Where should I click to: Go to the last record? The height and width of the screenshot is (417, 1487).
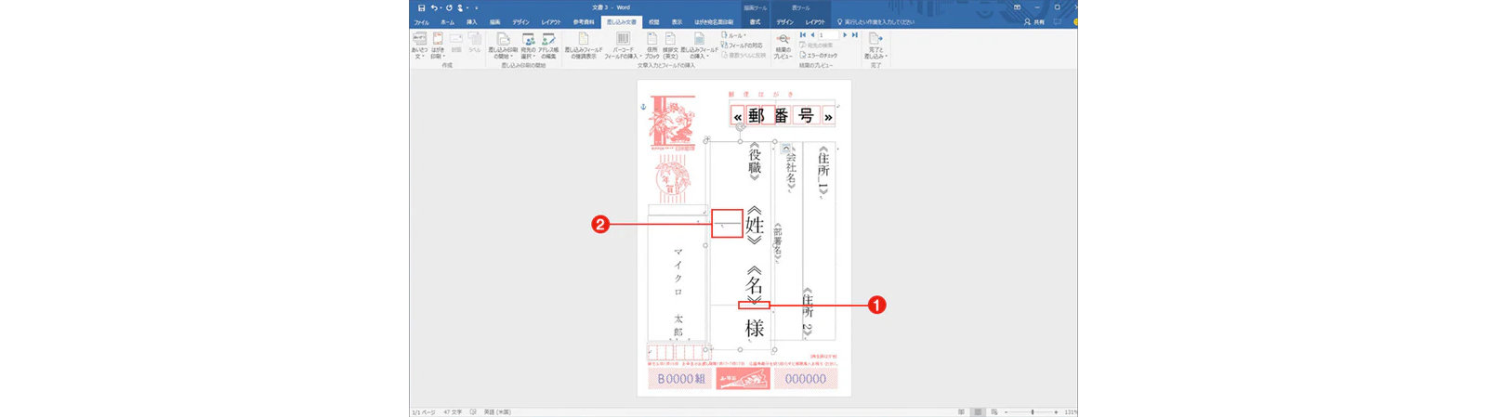pos(855,35)
